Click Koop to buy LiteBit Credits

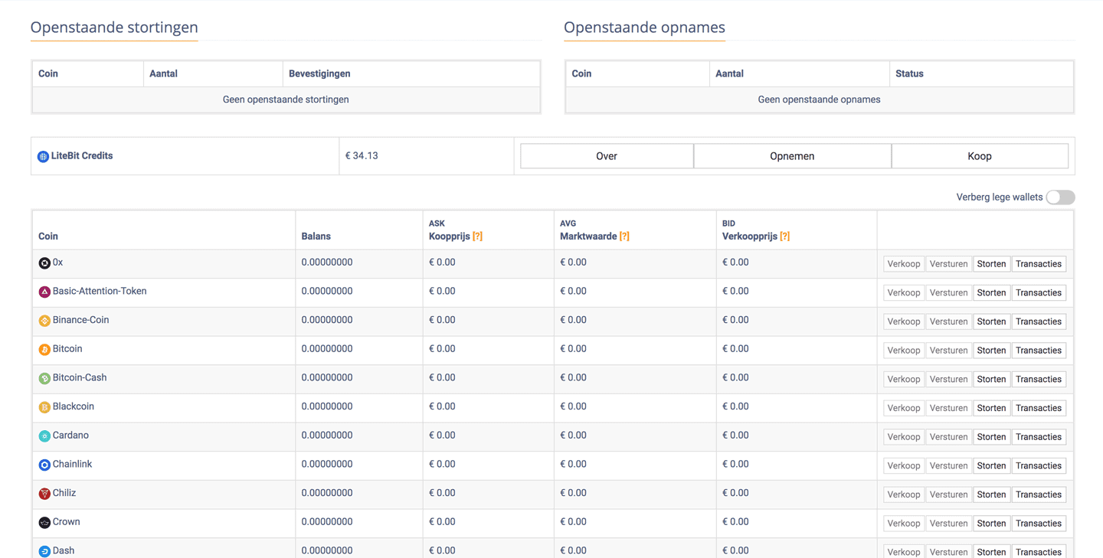980,156
